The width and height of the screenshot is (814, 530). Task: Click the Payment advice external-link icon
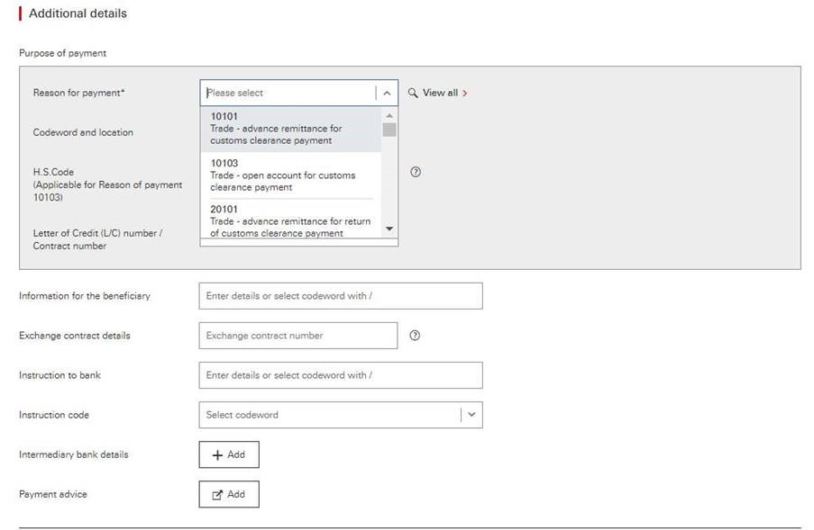(217, 495)
